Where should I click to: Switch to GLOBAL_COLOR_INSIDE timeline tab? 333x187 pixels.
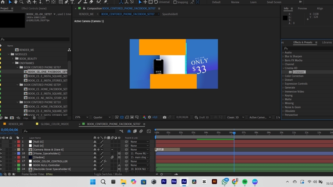tap(55, 124)
